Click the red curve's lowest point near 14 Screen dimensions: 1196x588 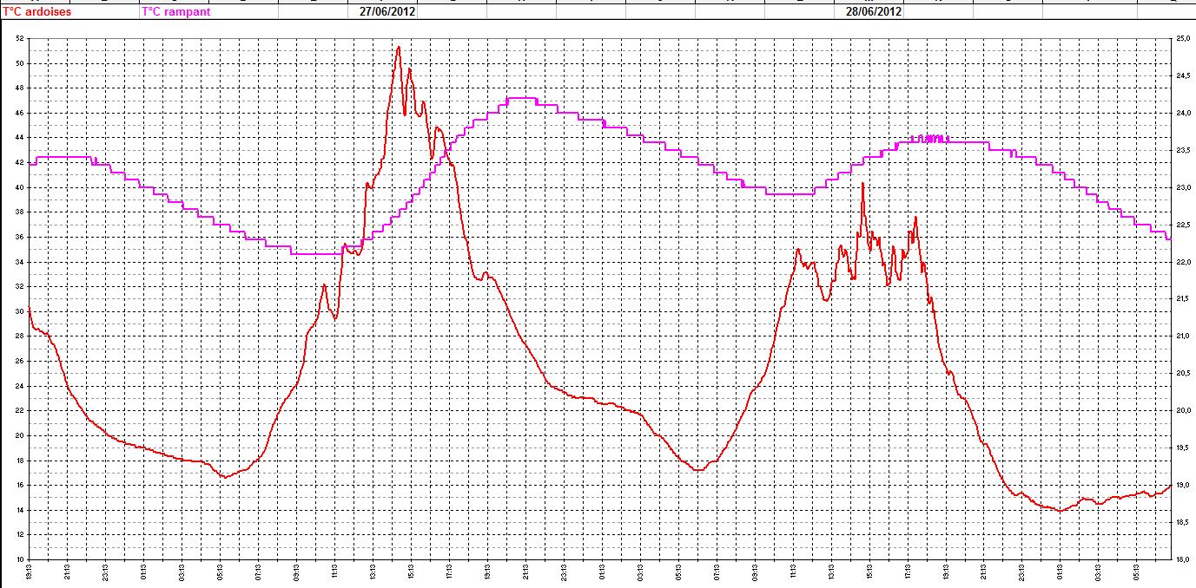pyautogui.click(x=1060, y=510)
